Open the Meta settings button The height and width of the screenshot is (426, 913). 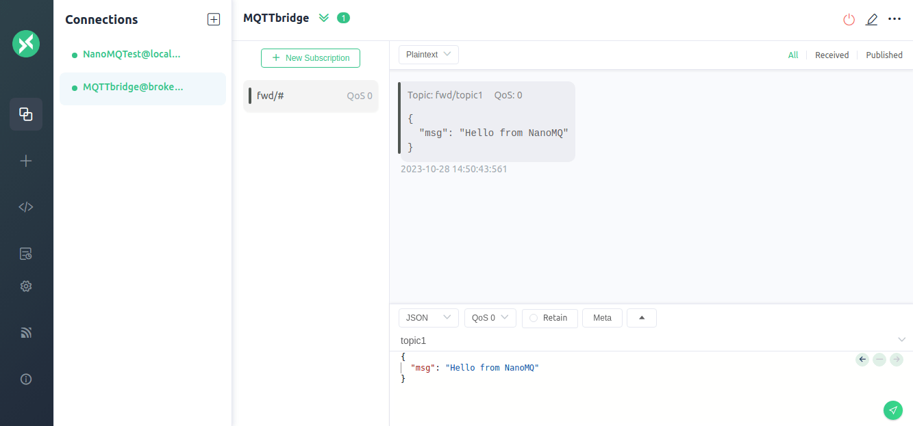602,318
